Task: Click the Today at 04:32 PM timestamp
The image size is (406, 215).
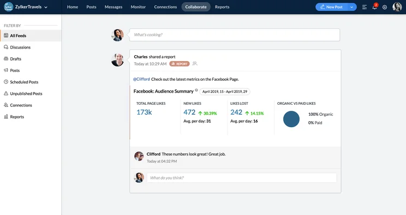Action: (162, 162)
